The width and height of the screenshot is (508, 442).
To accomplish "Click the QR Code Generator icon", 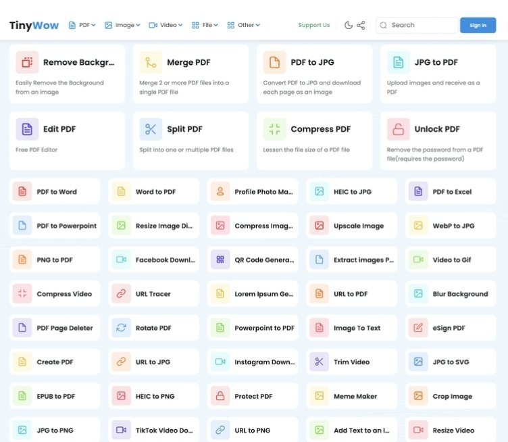I will 220,260.
